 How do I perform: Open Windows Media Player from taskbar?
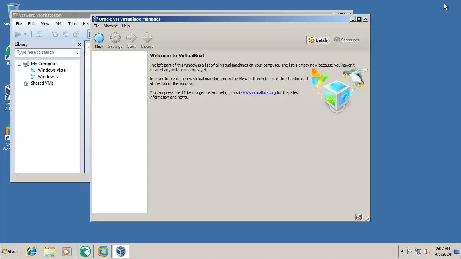pos(67,251)
